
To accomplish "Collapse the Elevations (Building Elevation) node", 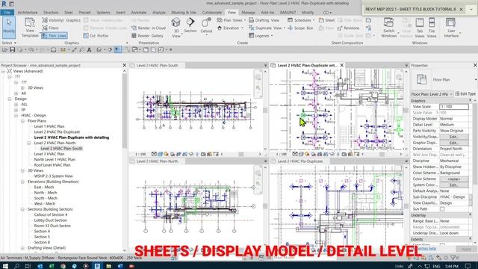I will 22,182.
